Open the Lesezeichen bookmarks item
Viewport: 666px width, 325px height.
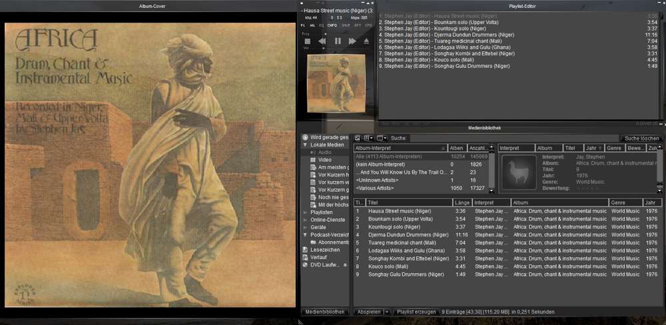coord(324,250)
